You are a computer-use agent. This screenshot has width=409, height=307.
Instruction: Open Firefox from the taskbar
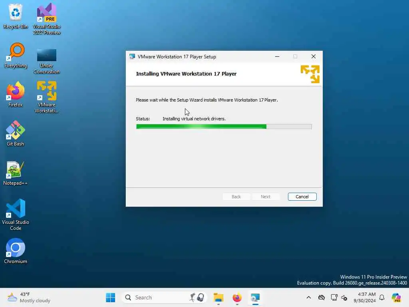[x=237, y=297]
